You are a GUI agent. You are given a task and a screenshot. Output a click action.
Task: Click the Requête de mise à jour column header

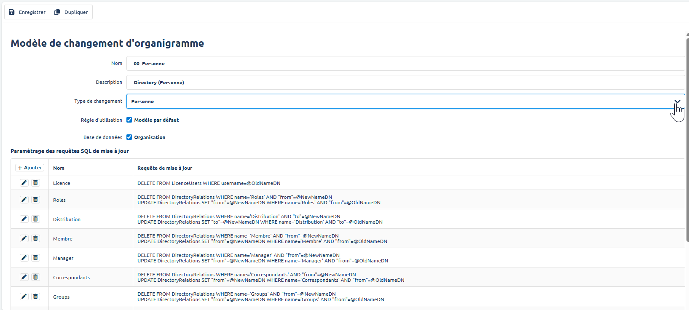tap(165, 168)
